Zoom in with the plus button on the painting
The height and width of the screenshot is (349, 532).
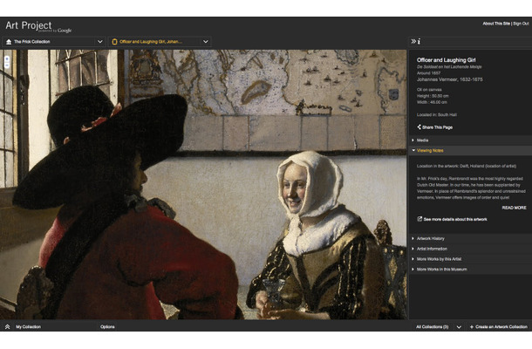pyautogui.click(x=7, y=59)
